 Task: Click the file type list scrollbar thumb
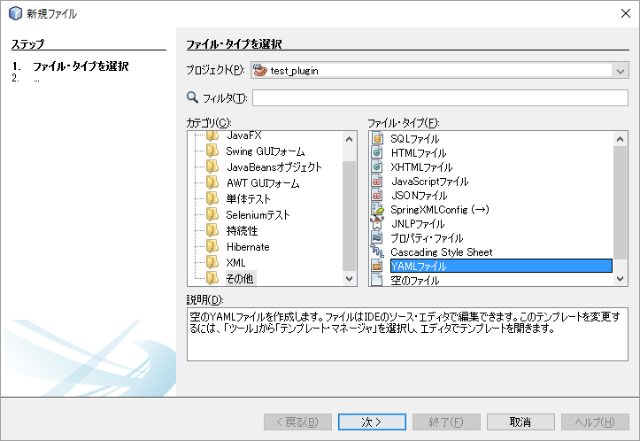pos(620,203)
